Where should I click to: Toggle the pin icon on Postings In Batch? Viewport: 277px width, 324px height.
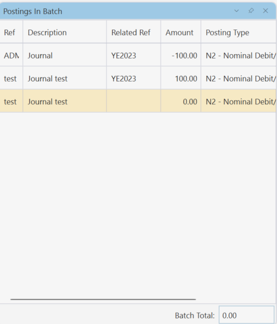click(x=251, y=11)
